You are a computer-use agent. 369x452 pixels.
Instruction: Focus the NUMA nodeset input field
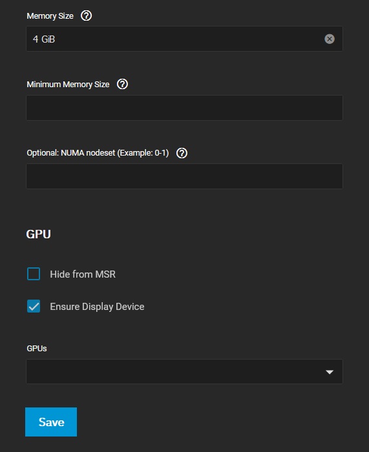[184, 176]
